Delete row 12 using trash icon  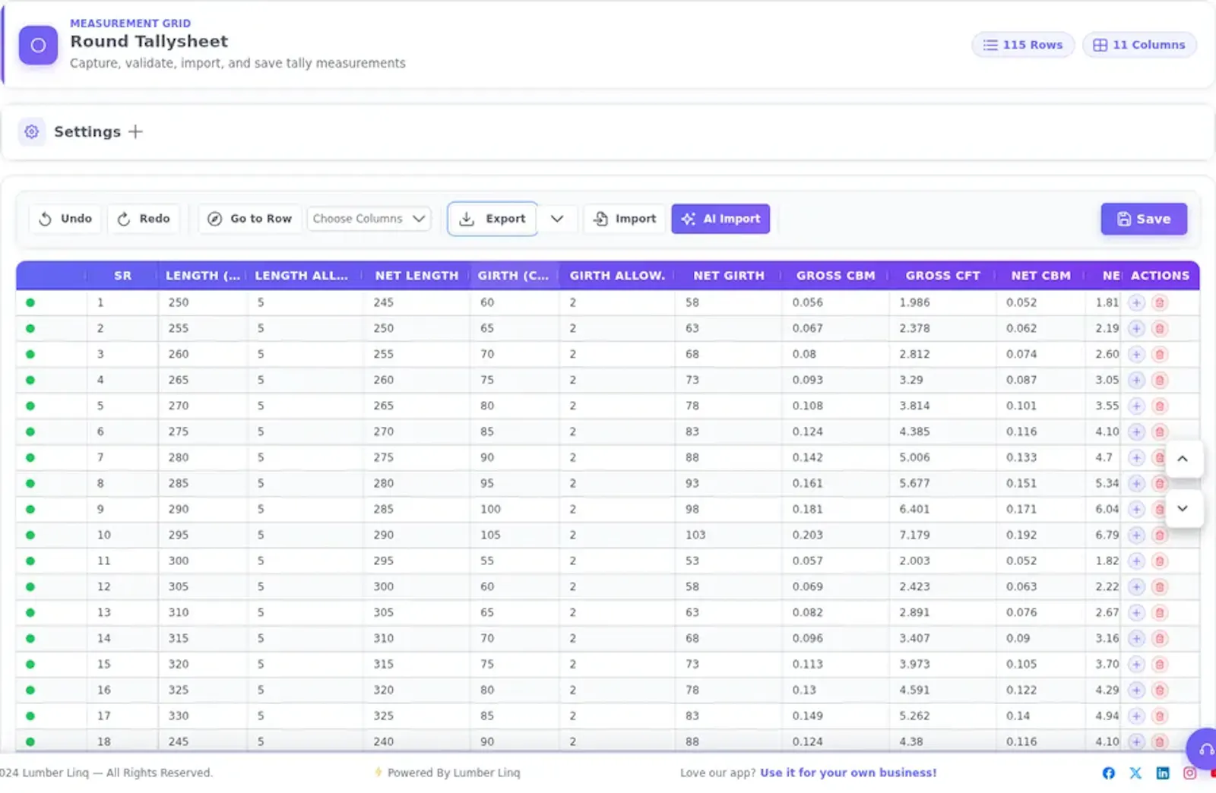tap(1160, 586)
